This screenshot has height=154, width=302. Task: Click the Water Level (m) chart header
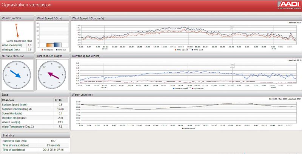[186, 95]
